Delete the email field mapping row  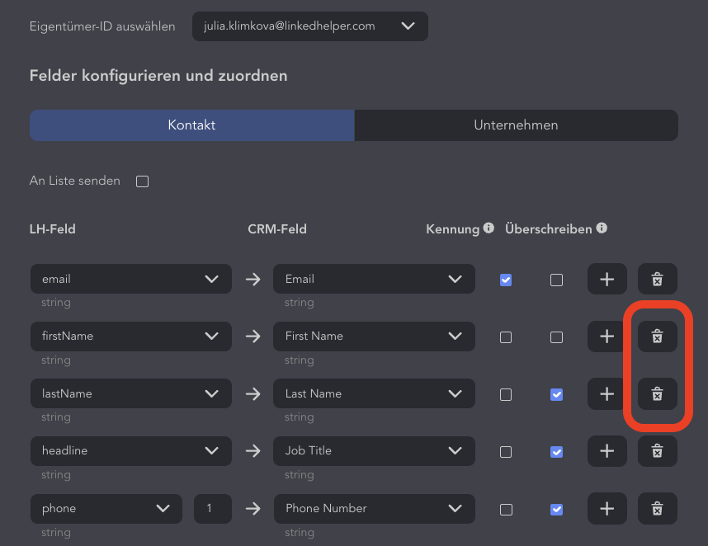pyautogui.click(x=658, y=280)
